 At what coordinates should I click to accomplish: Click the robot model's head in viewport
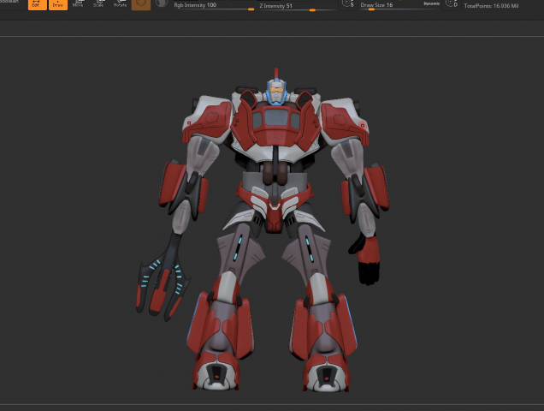click(276, 91)
